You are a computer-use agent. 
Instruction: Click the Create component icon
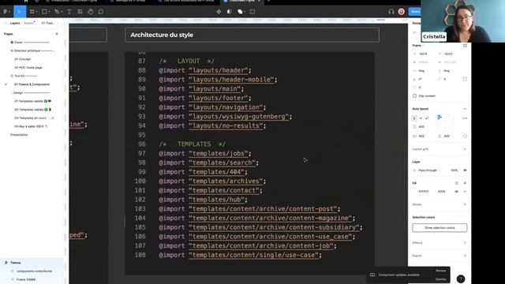[x=219, y=12]
